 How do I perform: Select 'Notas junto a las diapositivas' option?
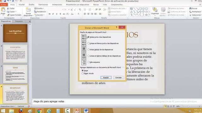coord(88,37)
